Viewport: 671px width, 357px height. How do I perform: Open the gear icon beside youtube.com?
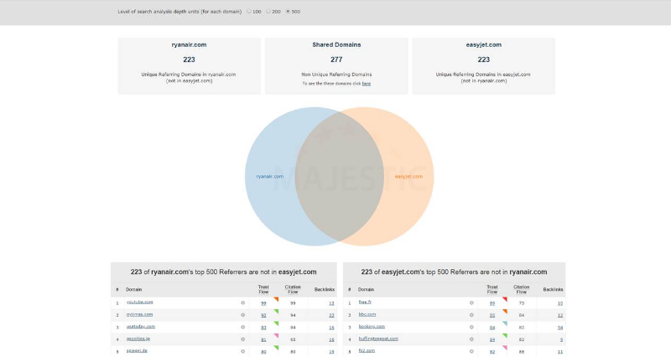[242, 303]
